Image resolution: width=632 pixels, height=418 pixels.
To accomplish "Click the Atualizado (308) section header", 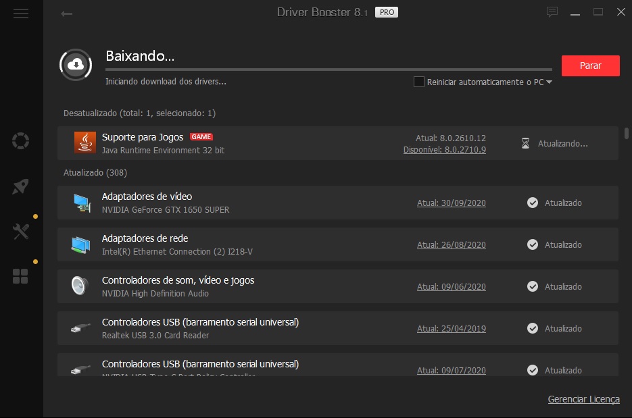I will click(x=95, y=172).
